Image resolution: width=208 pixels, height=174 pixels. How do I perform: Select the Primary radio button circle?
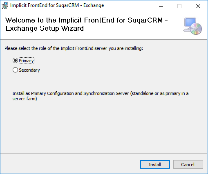coord(15,61)
